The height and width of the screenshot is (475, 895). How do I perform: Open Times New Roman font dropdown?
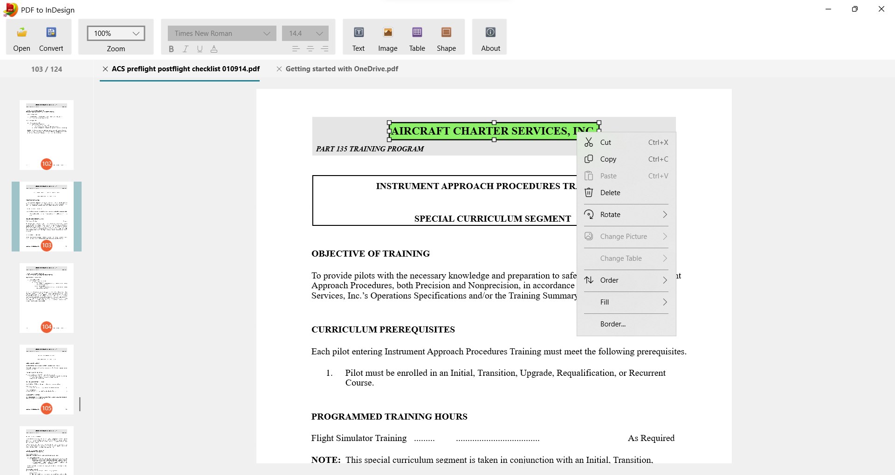click(x=222, y=33)
